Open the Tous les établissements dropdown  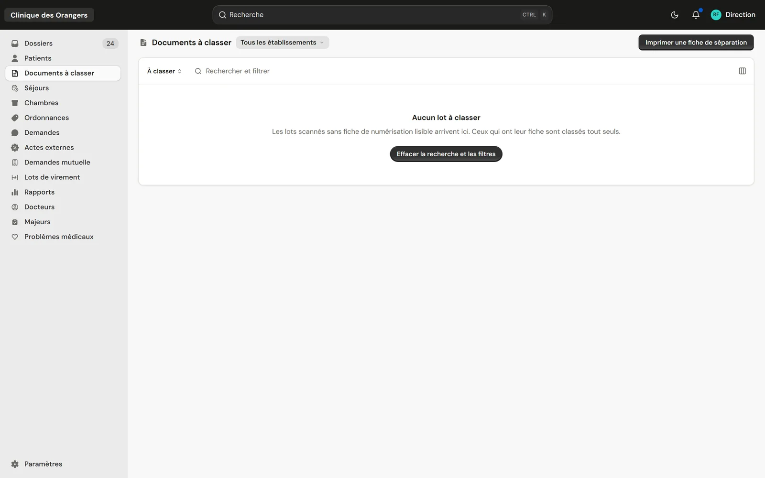282,43
